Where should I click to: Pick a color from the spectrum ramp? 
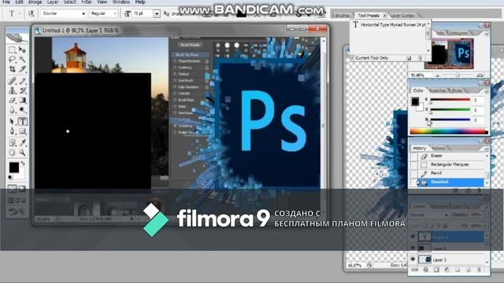pos(449,131)
